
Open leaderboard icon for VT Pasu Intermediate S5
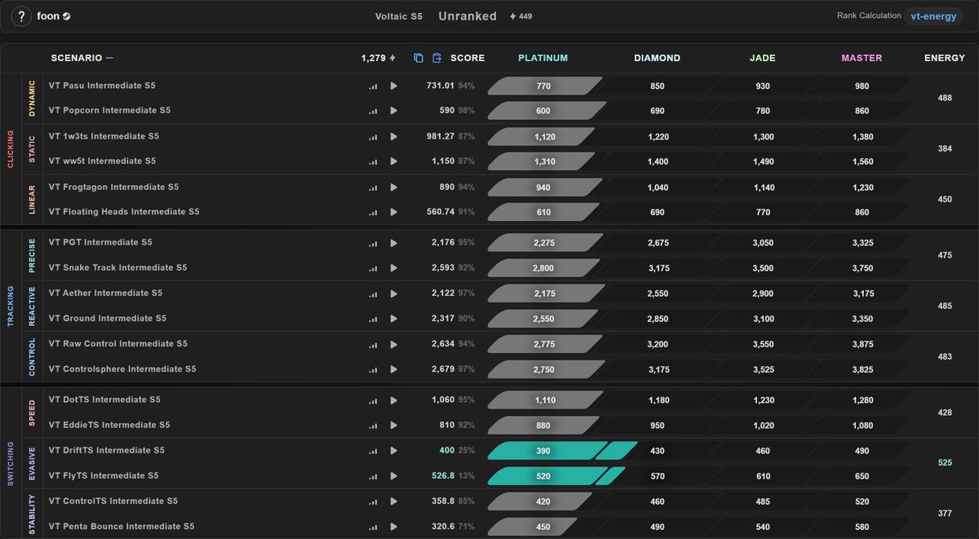[374, 86]
